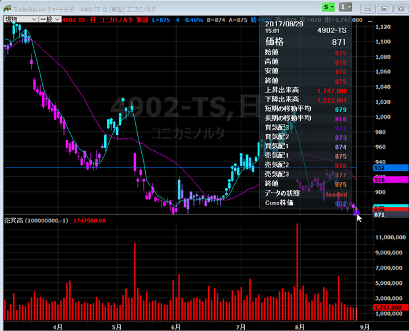Screen dimensions: 409x331
Task: Click the 売気配3 877 row
Action: click(305, 175)
